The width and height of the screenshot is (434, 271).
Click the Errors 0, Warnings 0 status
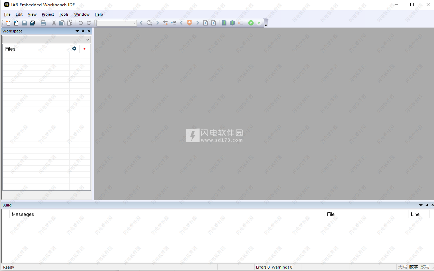[x=274, y=267]
